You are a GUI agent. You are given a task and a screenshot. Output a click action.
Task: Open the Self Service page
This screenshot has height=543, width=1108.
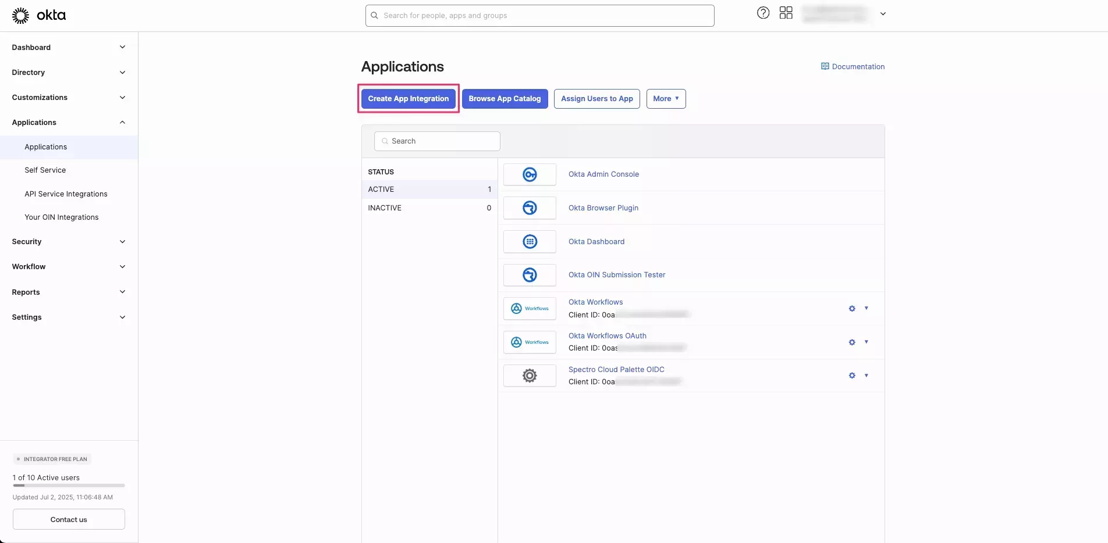coord(45,170)
